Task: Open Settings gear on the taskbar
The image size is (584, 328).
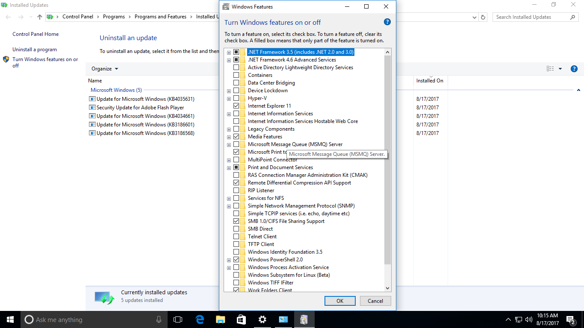Action: coord(263,319)
